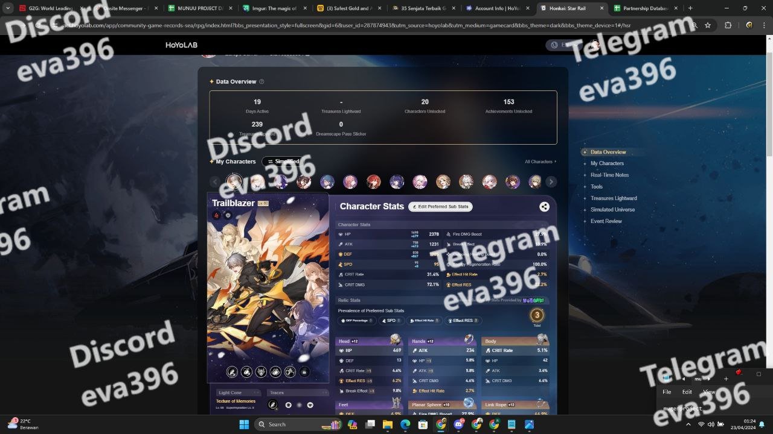
Task: Switch to Imgur: The magic of tab
Action: pos(274,8)
